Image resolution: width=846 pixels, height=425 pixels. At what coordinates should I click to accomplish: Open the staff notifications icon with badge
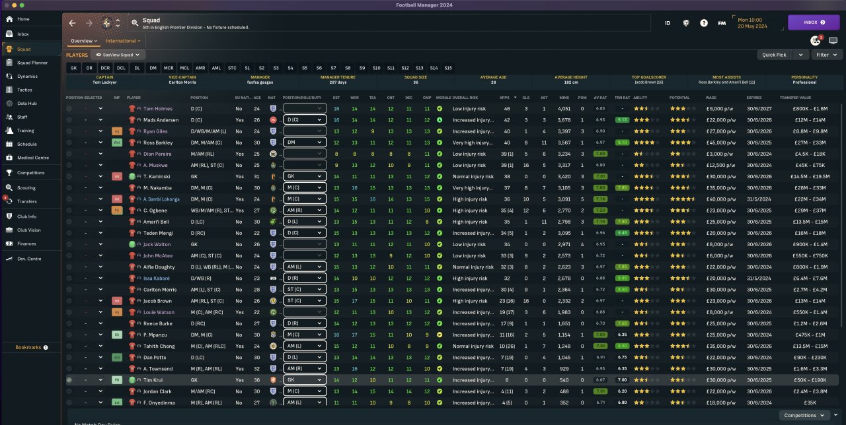coord(816,40)
